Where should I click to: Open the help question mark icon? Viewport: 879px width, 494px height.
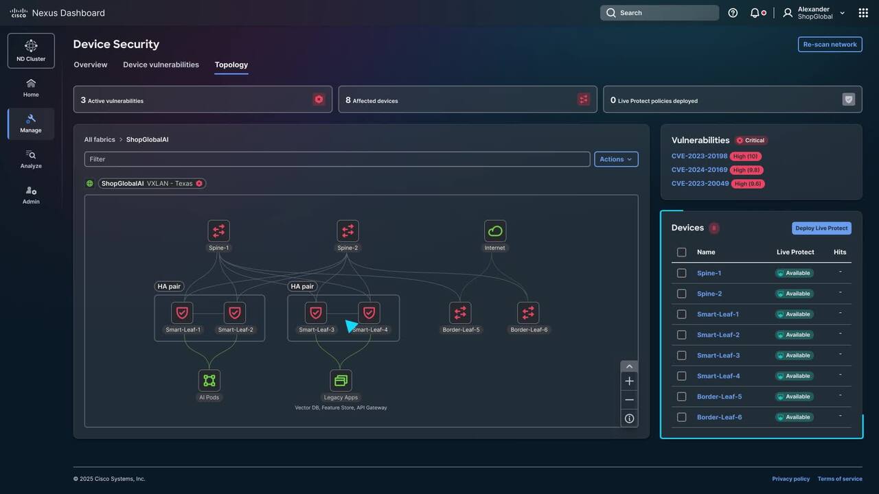733,13
